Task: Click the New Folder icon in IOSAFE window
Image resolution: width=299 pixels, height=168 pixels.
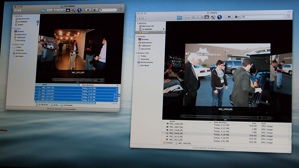Action: click(x=179, y=18)
